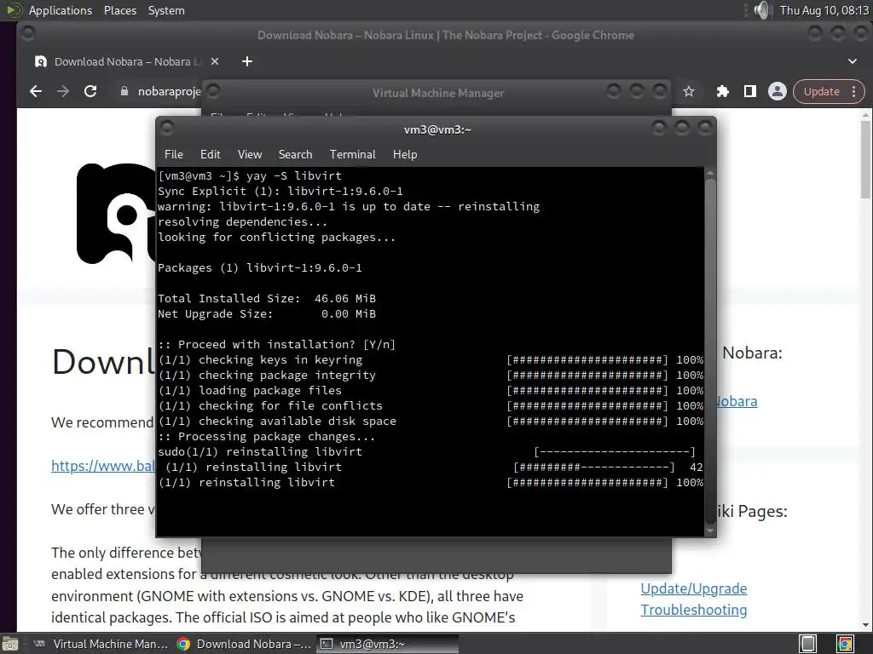This screenshot has height=654, width=873.
Task: Toggle Chrome side panel icon
Action: click(x=750, y=91)
